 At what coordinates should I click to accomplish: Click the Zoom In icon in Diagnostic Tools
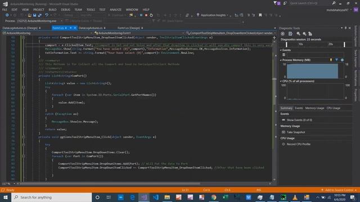pyautogui.click(x=298, y=34)
